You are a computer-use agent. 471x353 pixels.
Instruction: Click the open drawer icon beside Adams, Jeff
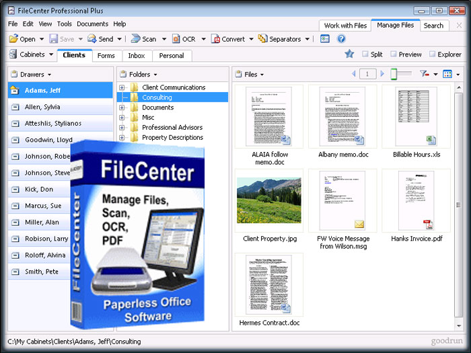coord(15,90)
